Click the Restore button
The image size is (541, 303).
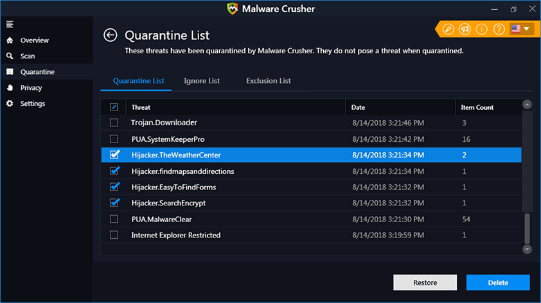[425, 282]
